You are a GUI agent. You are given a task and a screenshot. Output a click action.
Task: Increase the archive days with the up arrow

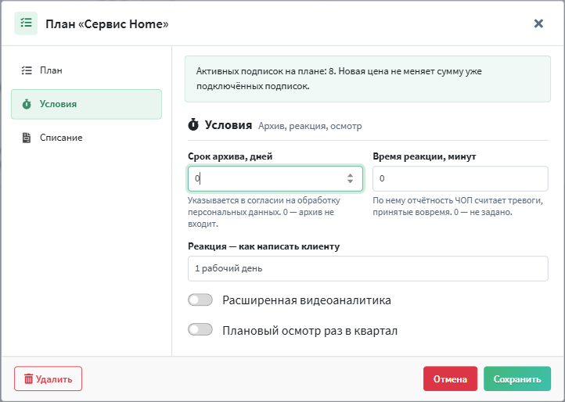[x=351, y=175]
